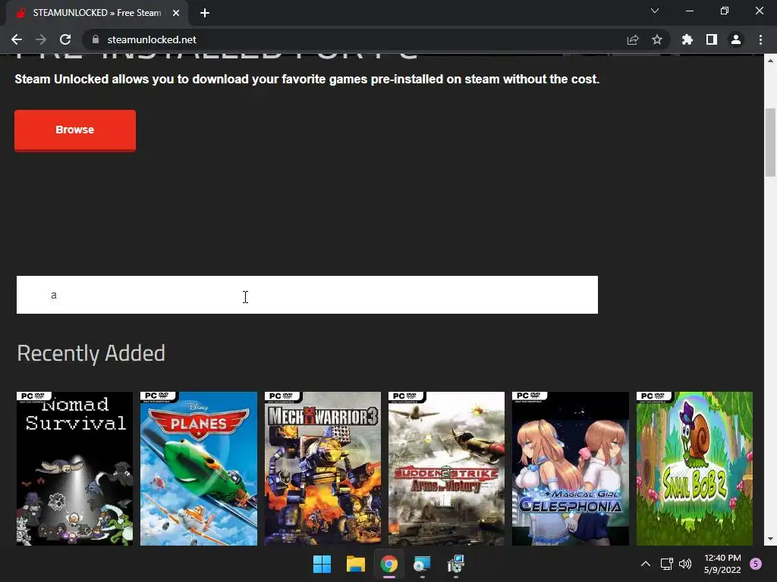
Task: Show hidden system tray icons
Action: [x=646, y=564]
